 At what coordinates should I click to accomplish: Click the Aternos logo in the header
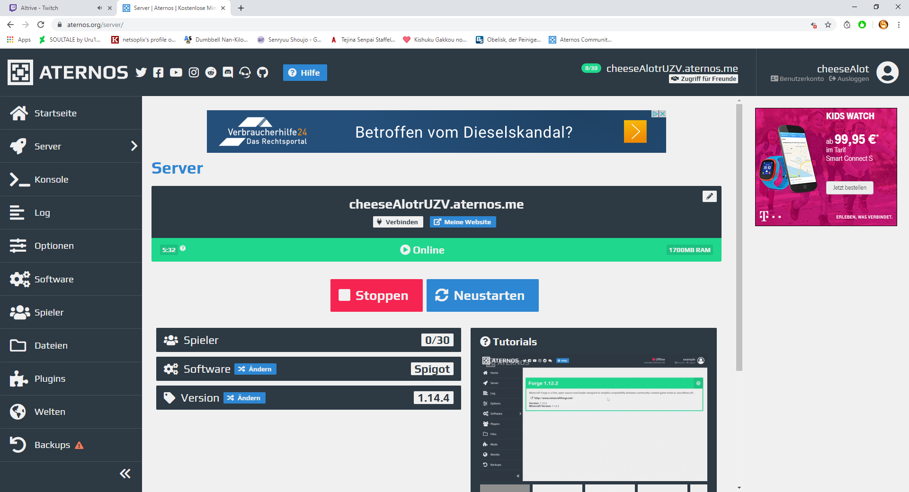coord(68,72)
